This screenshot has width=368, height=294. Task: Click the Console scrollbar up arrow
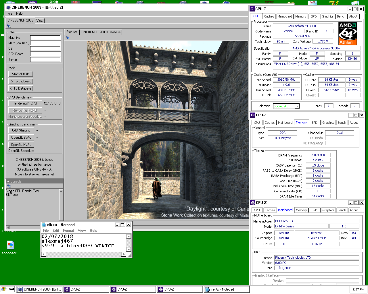pos(61,191)
